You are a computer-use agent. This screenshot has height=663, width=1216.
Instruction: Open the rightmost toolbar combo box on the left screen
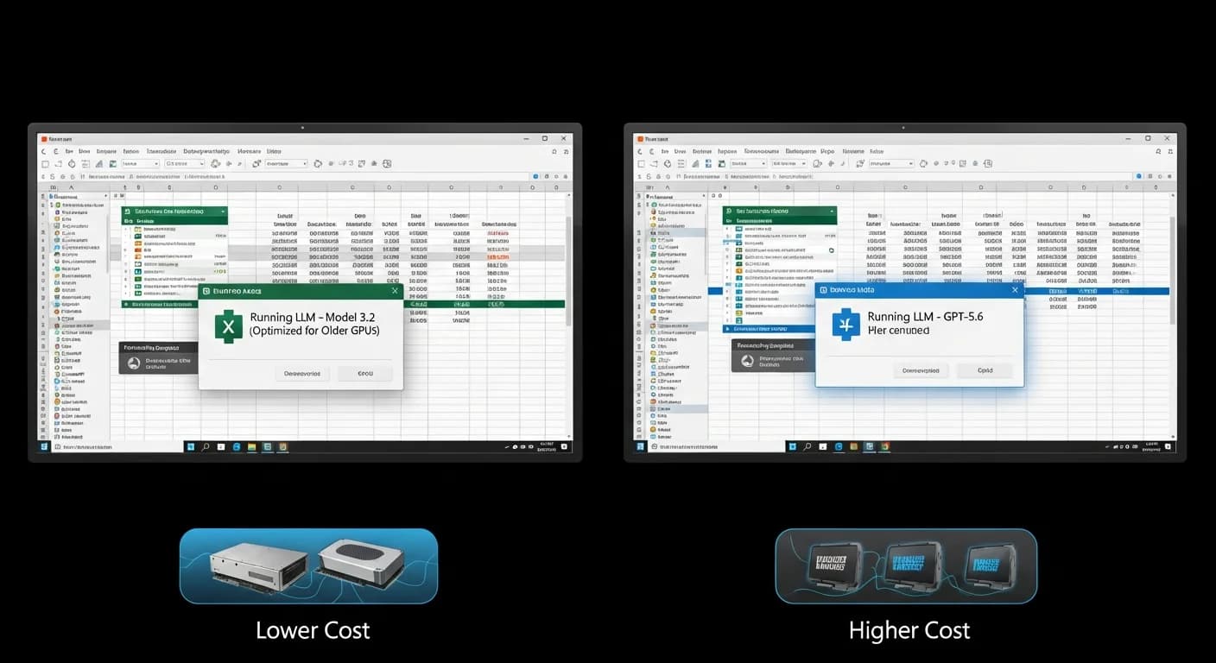point(286,163)
